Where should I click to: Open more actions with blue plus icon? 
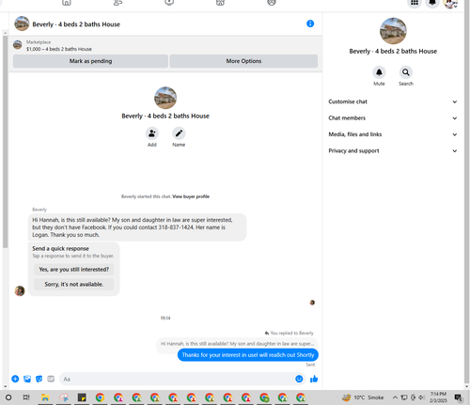(15, 379)
